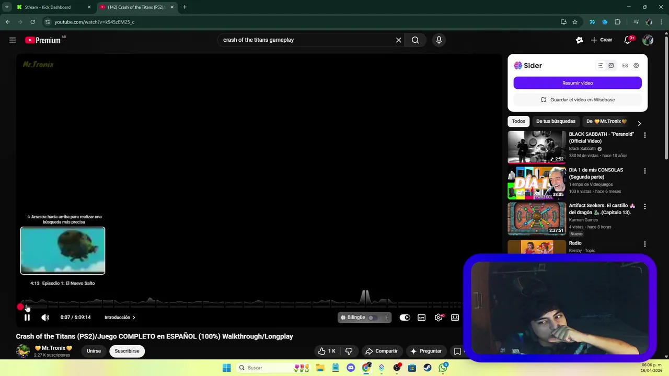Go back to the previous page
The image size is (669, 376).
[x=7, y=22]
